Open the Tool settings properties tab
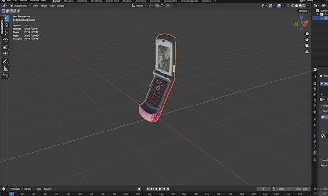The height and width of the screenshot is (196, 328). click(x=315, y=77)
